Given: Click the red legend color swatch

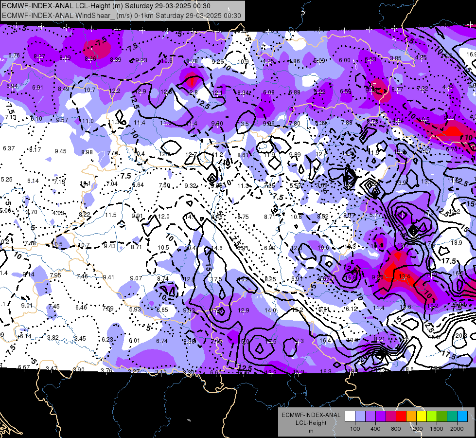Looking at the screenshot, I should point(401,417).
